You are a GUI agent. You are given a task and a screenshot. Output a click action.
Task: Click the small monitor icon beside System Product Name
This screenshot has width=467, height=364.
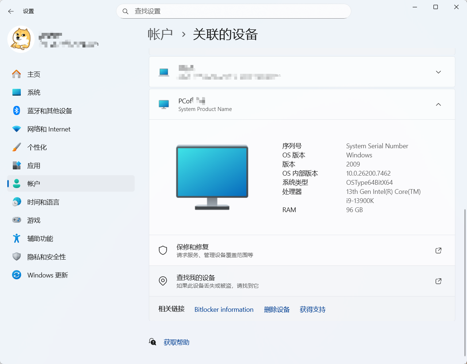point(164,104)
